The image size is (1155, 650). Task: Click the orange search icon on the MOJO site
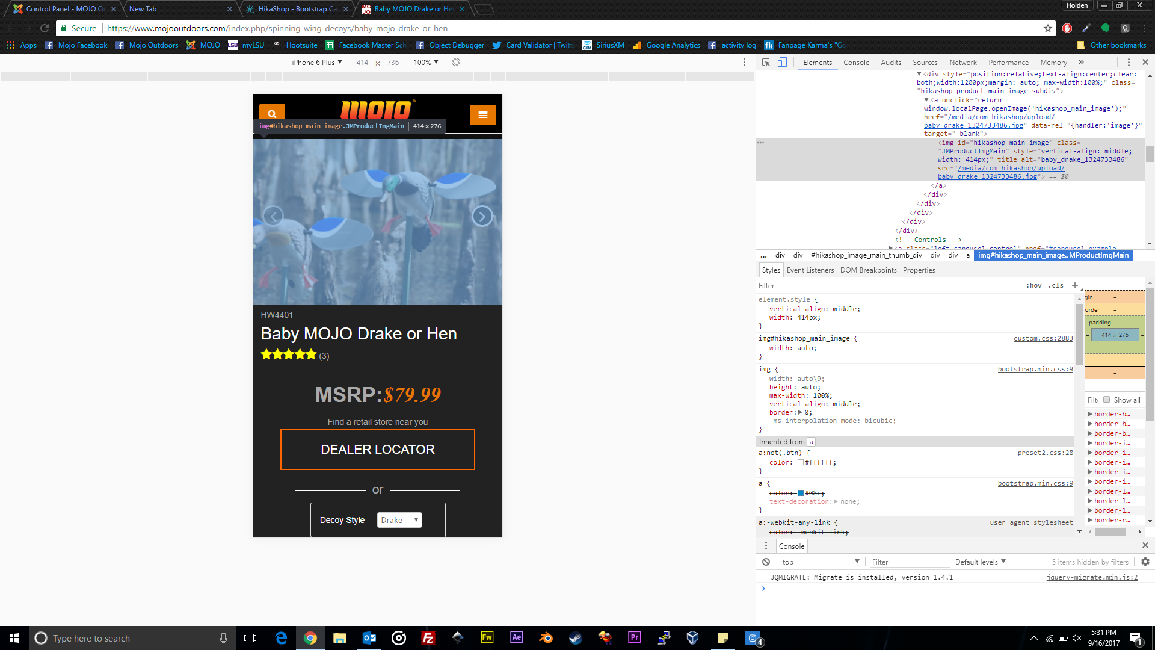point(272,113)
